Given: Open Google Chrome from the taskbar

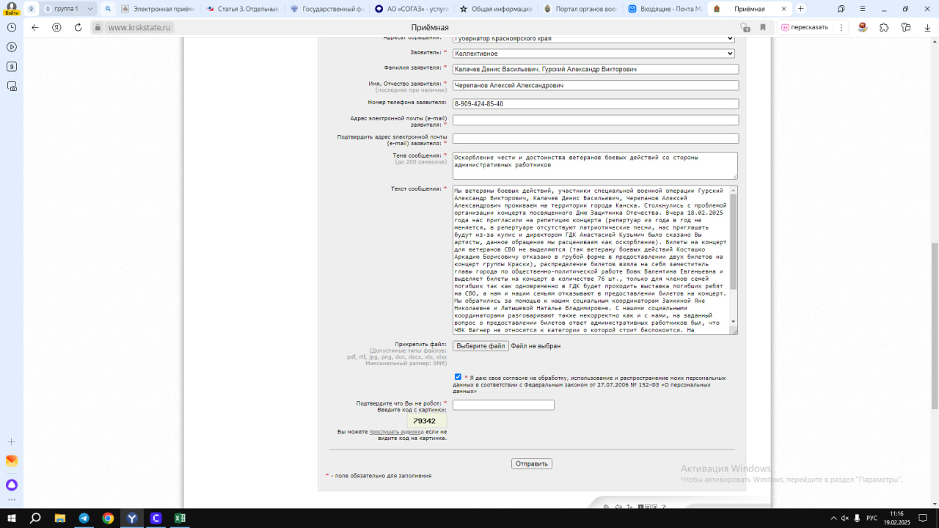Looking at the screenshot, I should (108, 518).
